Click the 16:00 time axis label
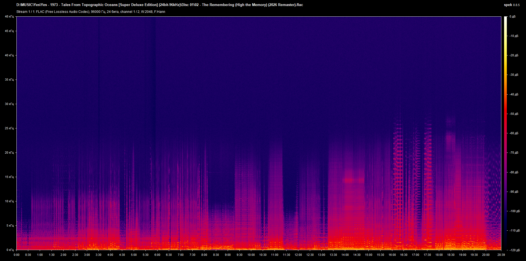The image size is (526, 261). pos(392,255)
